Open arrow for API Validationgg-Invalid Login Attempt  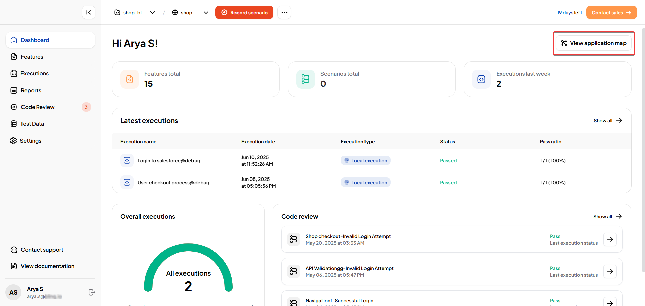click(610, 271)
